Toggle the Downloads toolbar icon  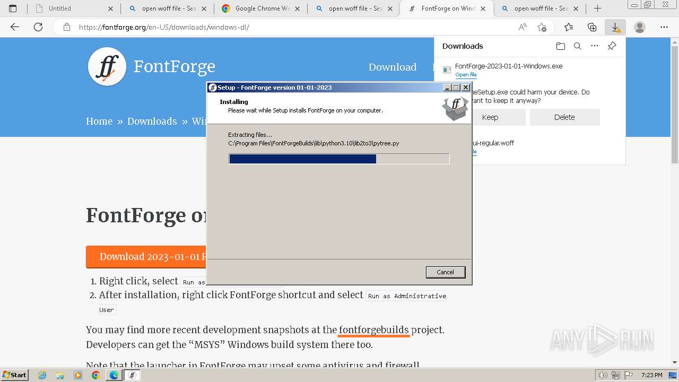[x=615, y=27]
